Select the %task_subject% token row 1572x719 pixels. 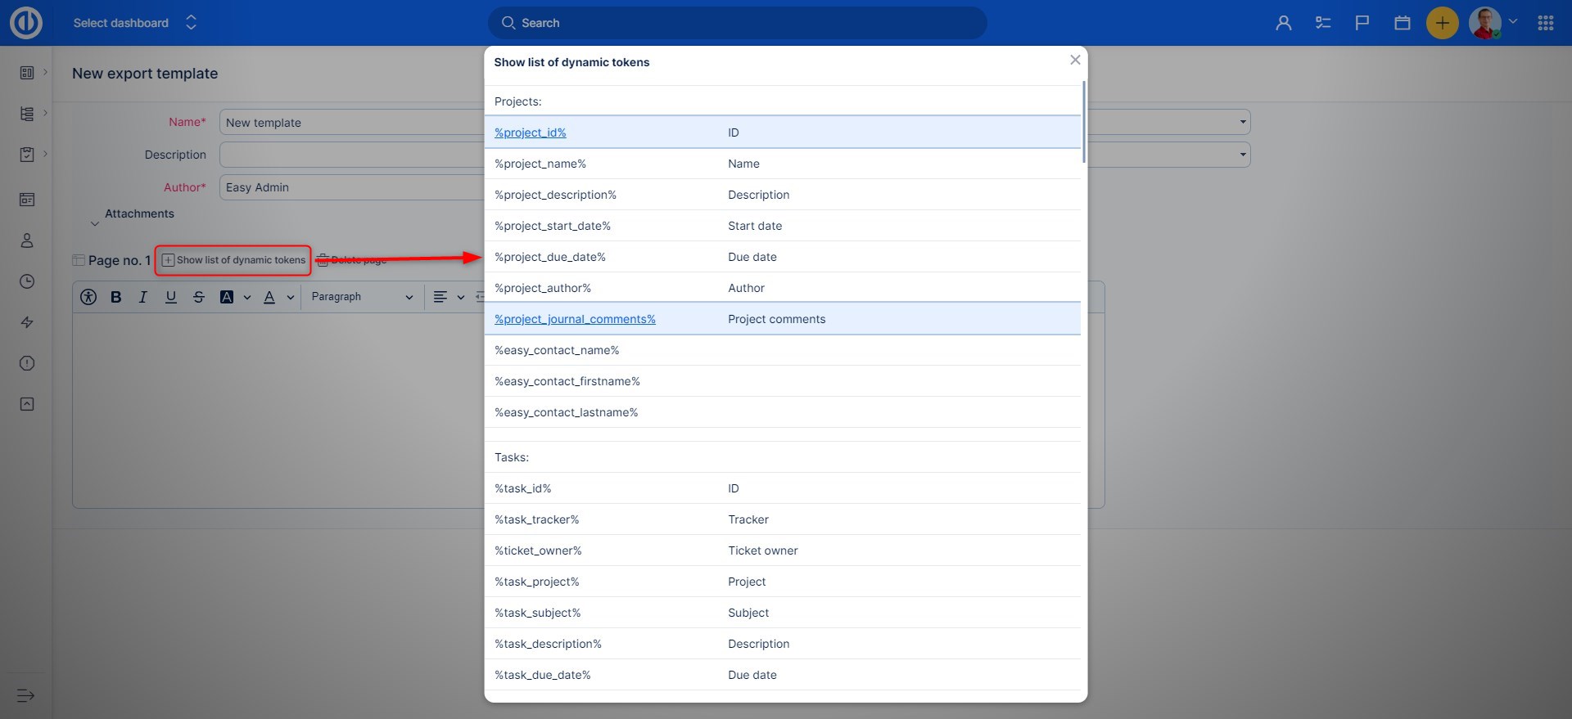(x=537, y=613)
